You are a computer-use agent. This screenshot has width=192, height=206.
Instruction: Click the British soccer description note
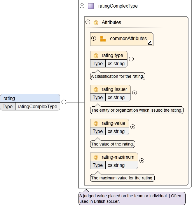[x=132, y=198]
